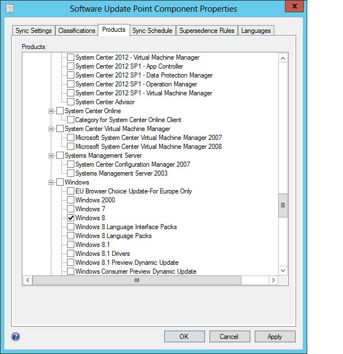This screenshot has height=354, width=343.
Task: Click the horizontal scrollbar thumb
Action: tap(137, 280)
